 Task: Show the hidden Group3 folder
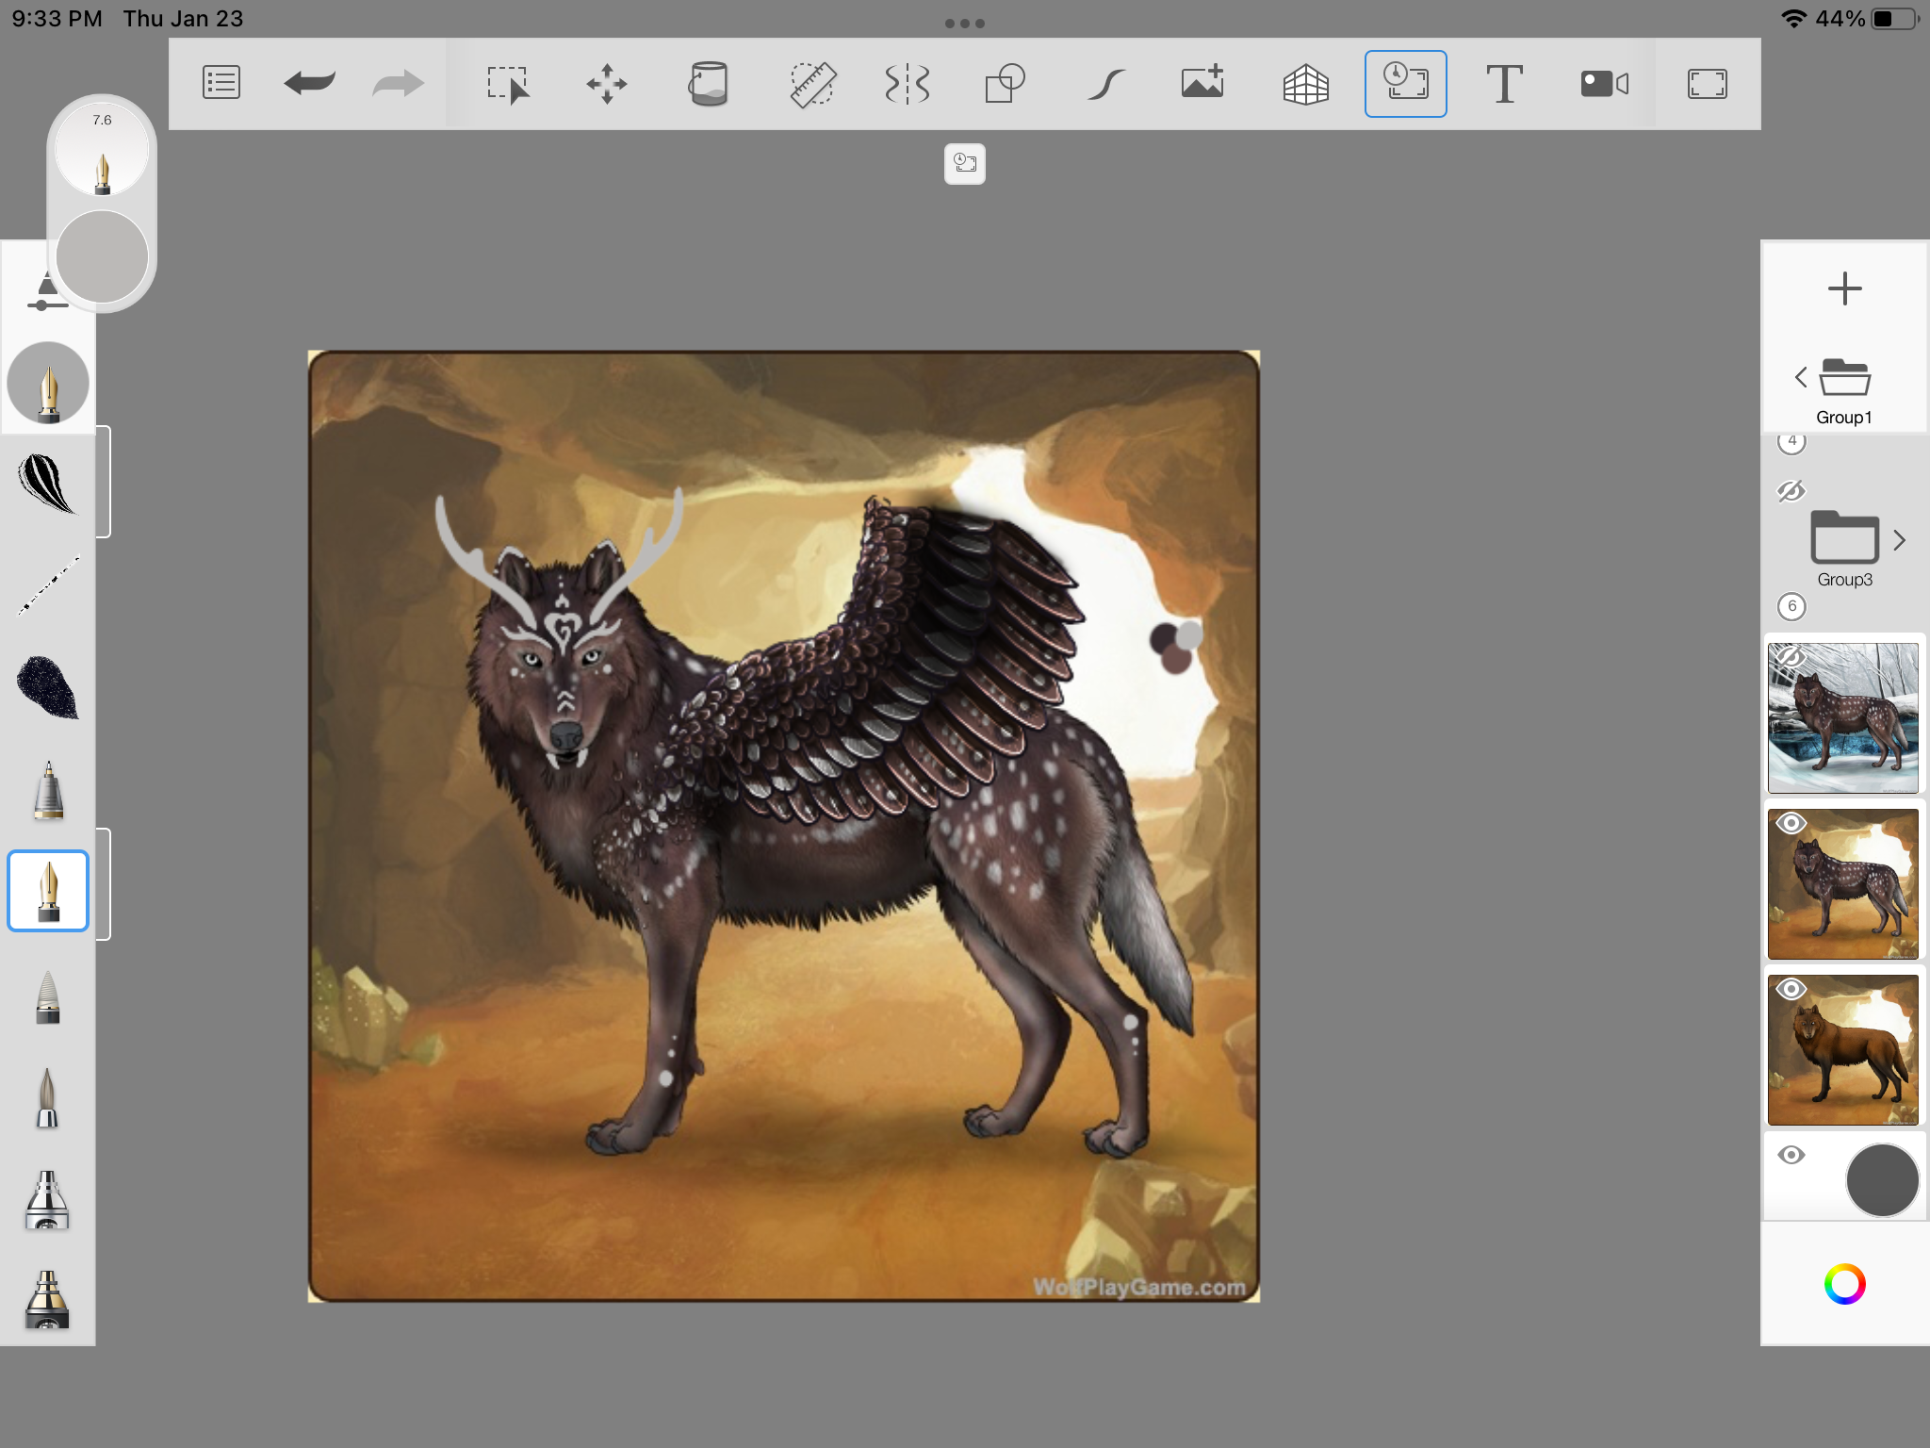[1791, 491]
